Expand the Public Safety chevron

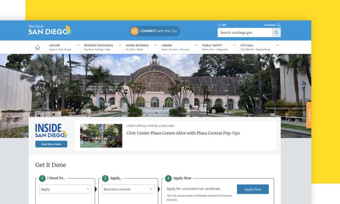tap(235, 45)
